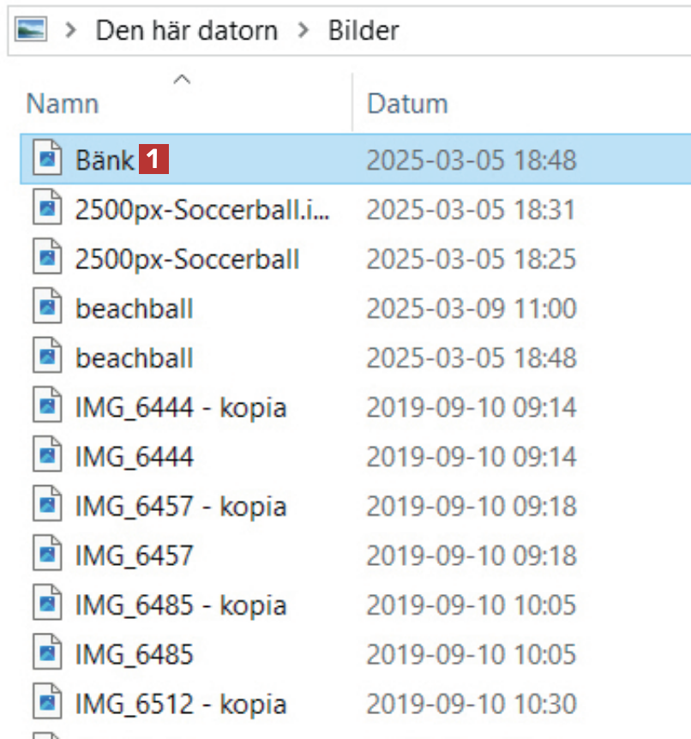Click the file icon beside IMG_6457
Viewport: 691px width, 739px height.
point(48,556)
